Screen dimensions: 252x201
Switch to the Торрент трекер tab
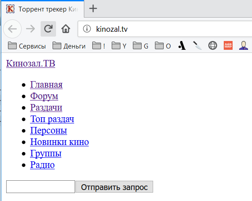[42, 9]
